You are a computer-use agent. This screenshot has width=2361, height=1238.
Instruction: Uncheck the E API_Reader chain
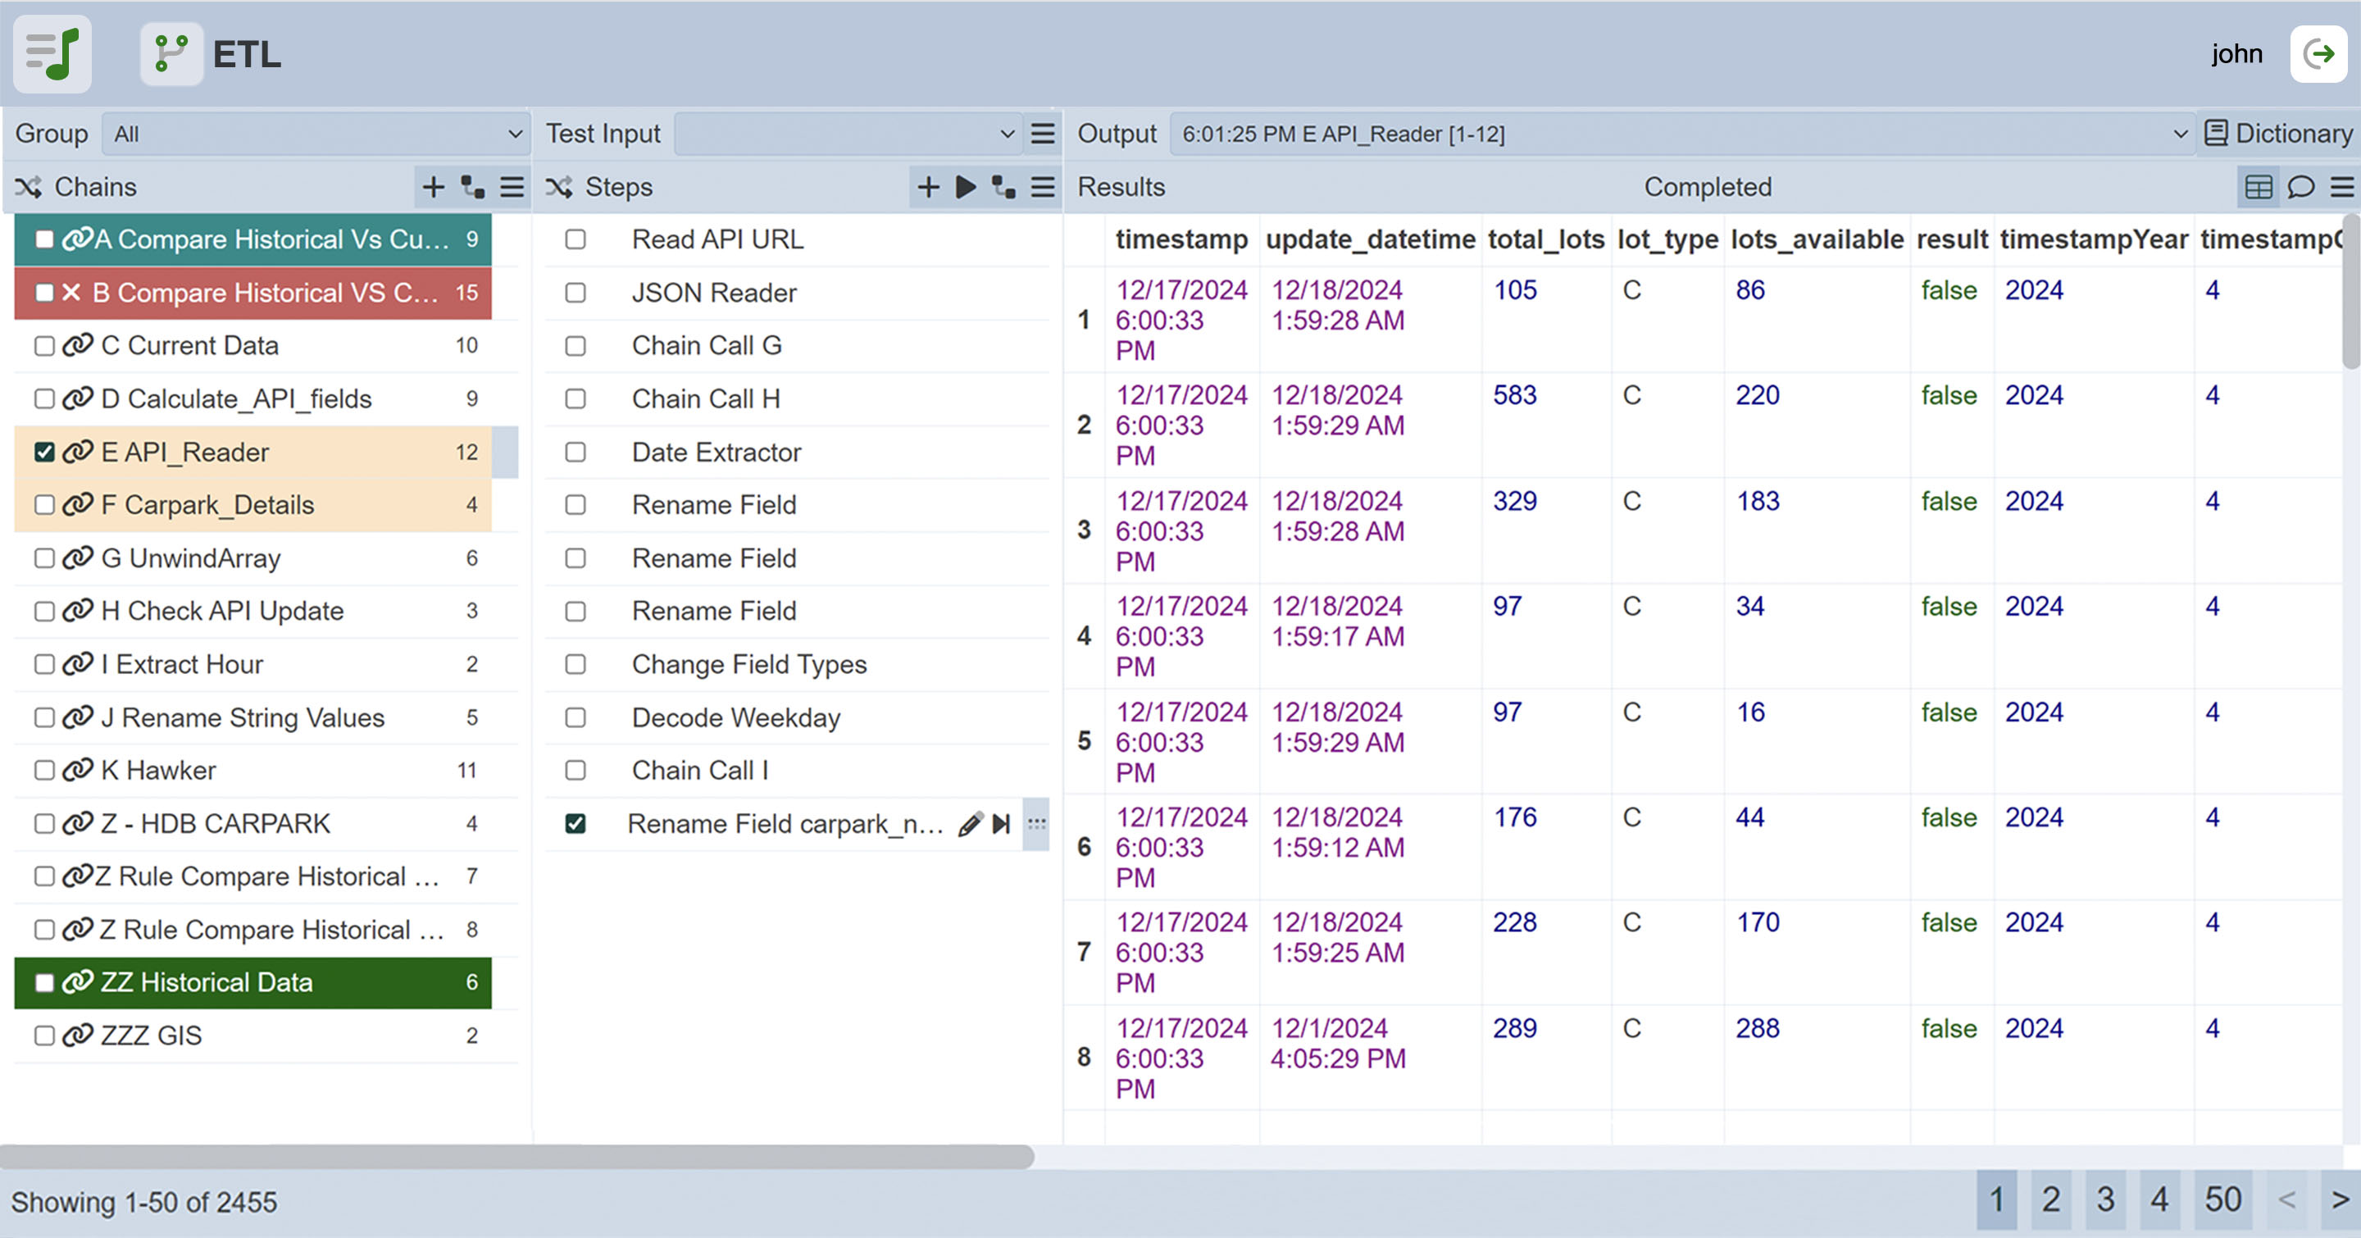coord(44,452)
